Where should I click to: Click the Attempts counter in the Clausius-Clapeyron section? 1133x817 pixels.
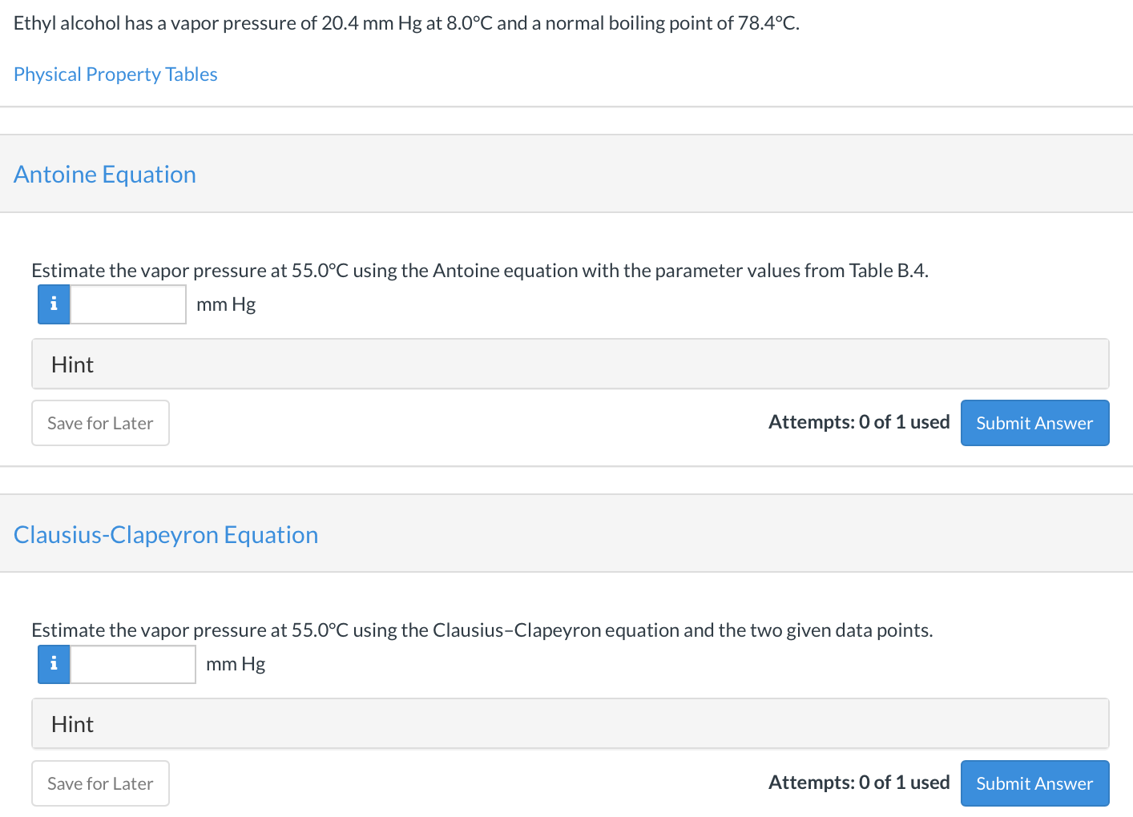point(859,783)
